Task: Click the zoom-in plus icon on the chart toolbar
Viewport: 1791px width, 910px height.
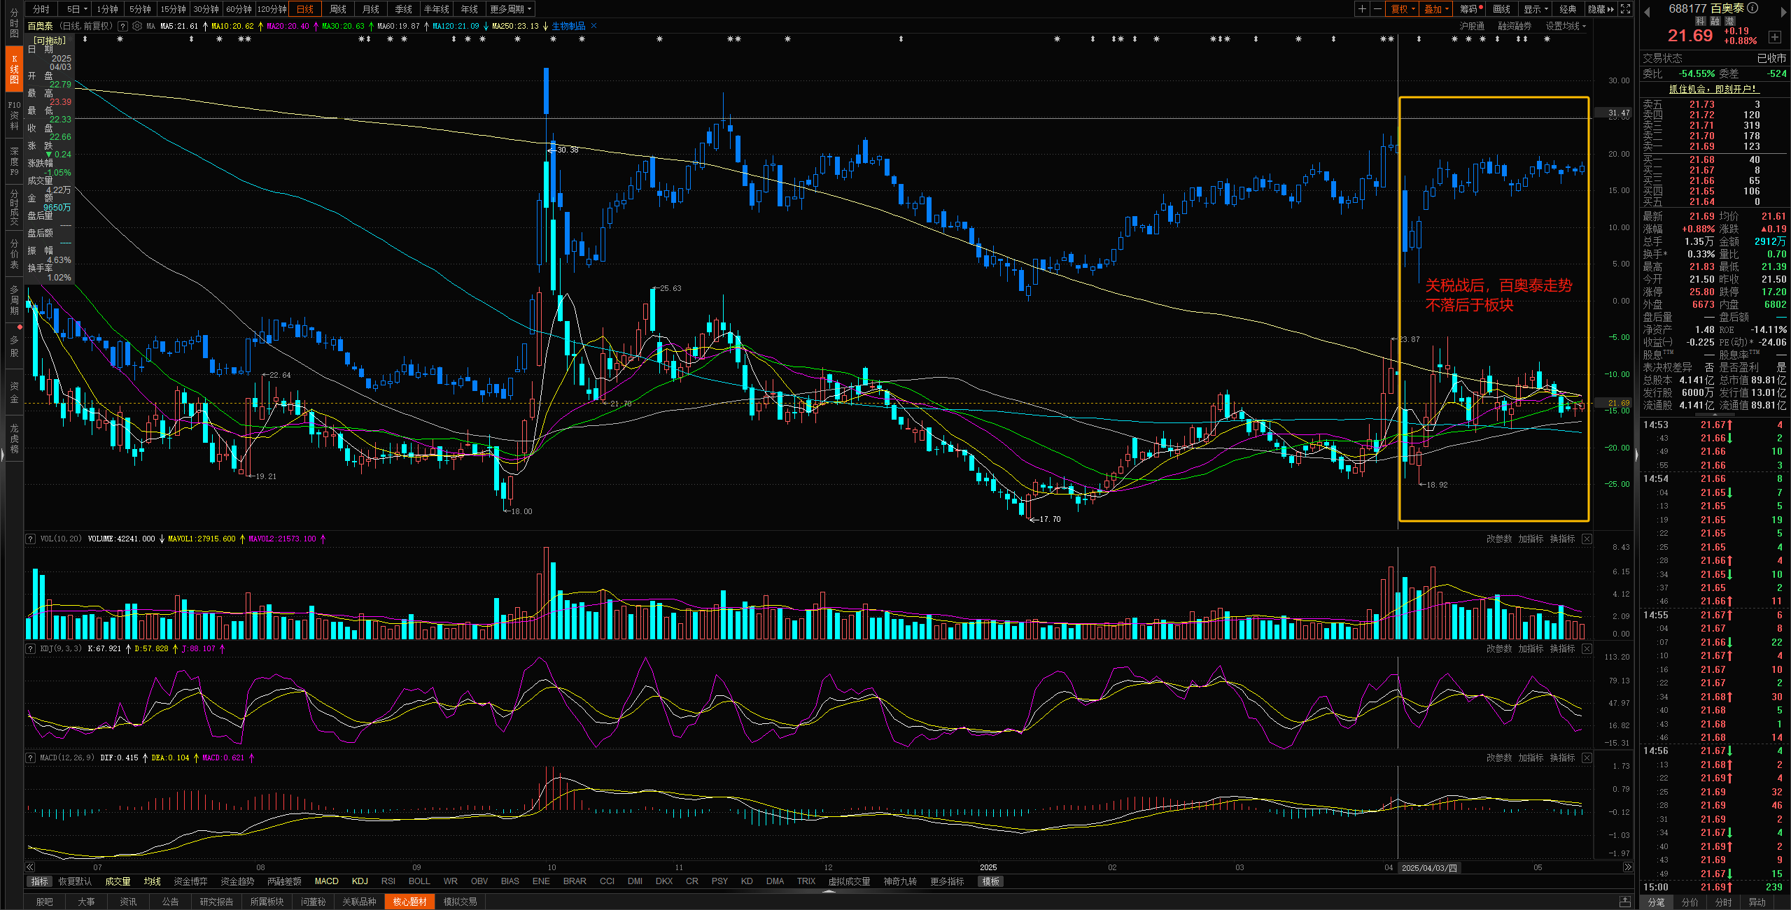Action: click(1362, 9)
